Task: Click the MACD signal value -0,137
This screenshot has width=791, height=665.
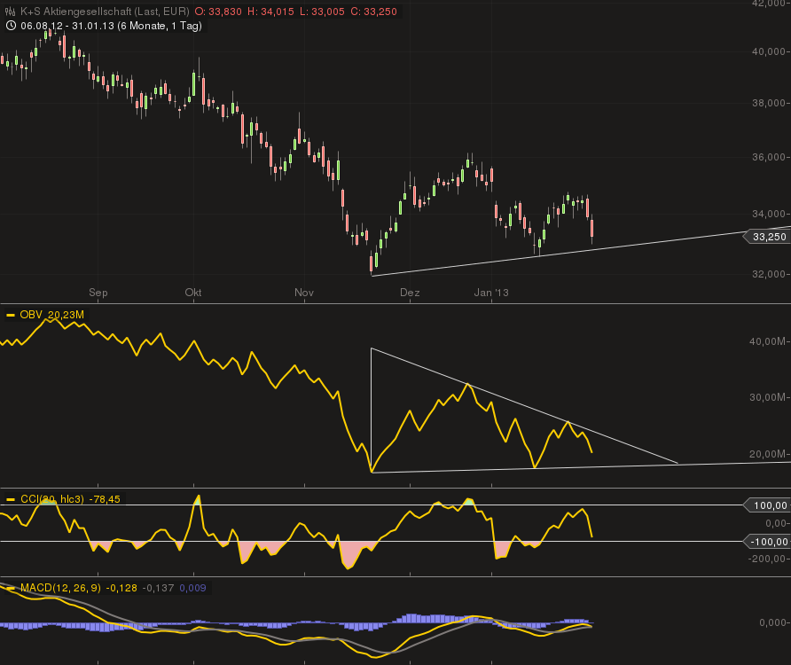Action: [x=159, y=589]
